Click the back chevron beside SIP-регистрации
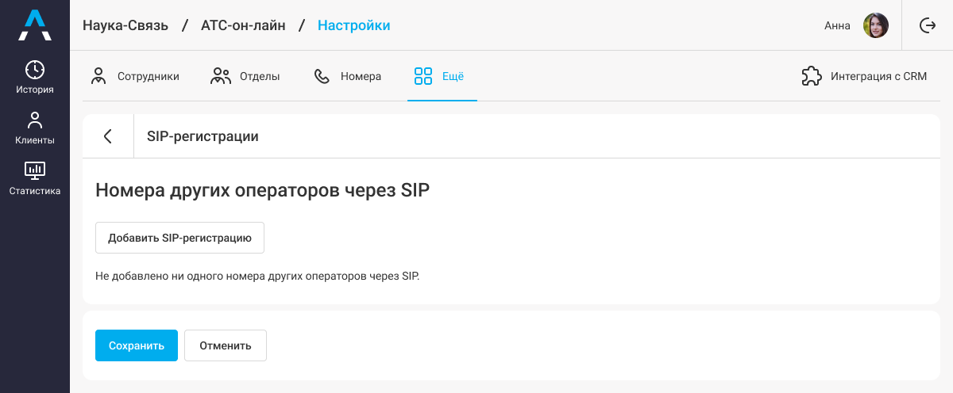This screenshot has width=953, height=393. 108,136
